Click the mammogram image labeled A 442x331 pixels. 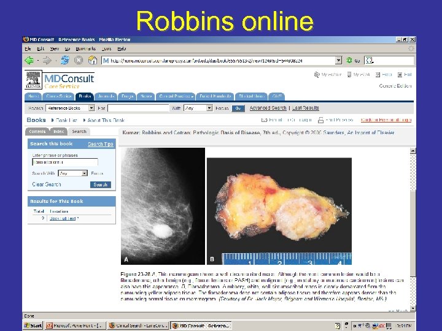163,207
